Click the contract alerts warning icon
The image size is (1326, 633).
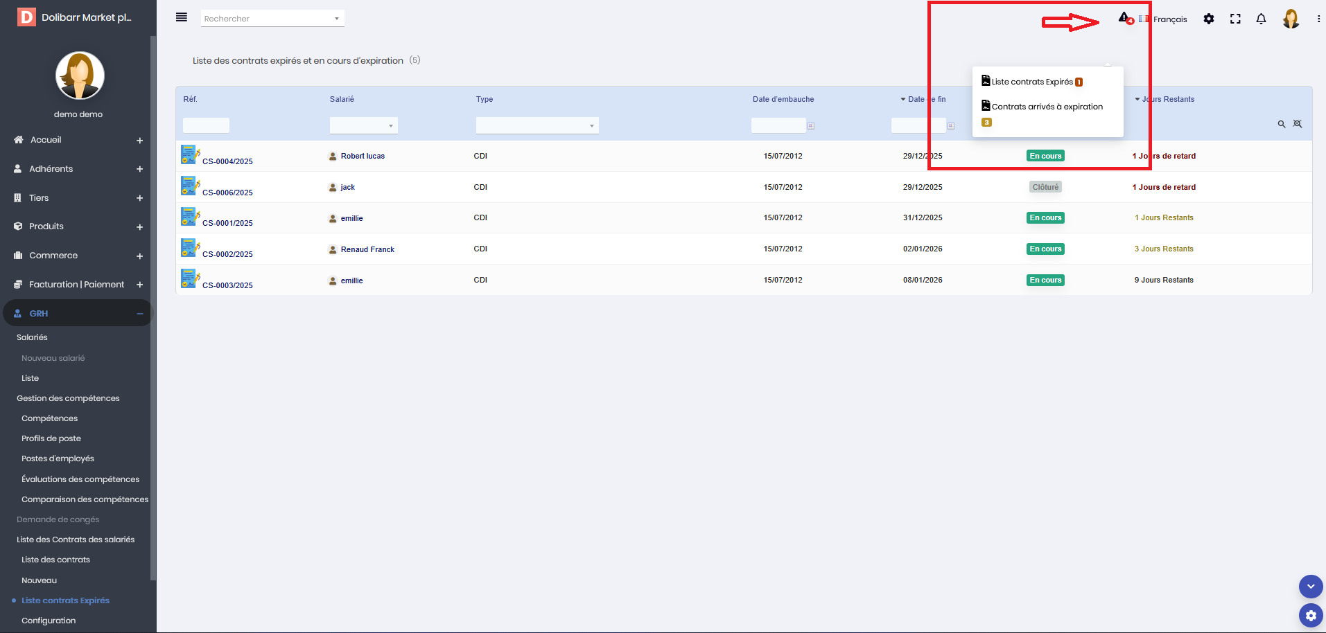(x=1124, y=18)
